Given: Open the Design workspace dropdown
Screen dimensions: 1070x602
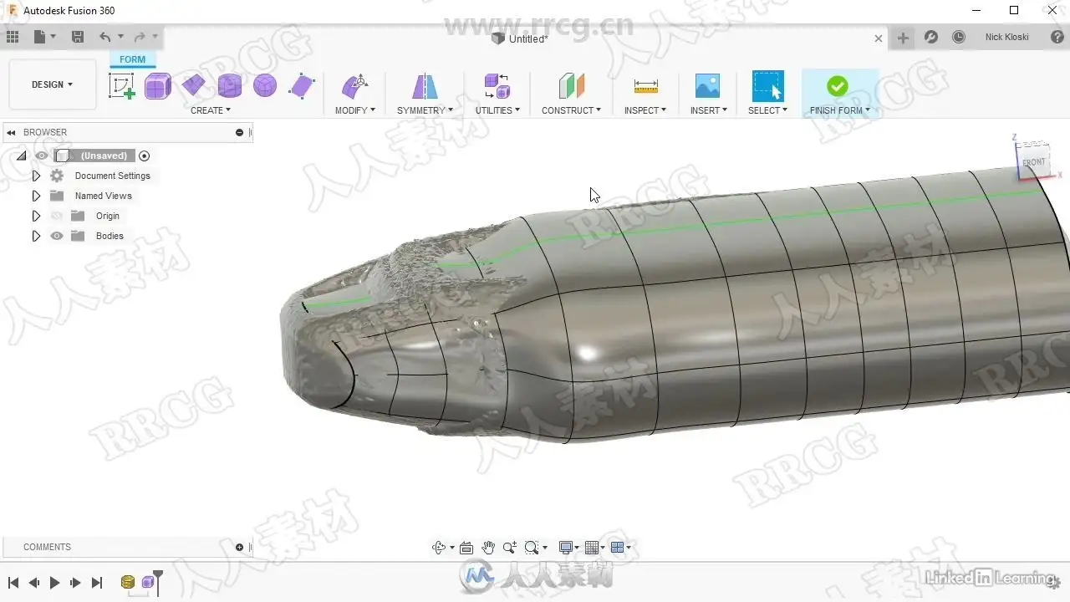Looking at the screenshot, I should click(53, 84).
